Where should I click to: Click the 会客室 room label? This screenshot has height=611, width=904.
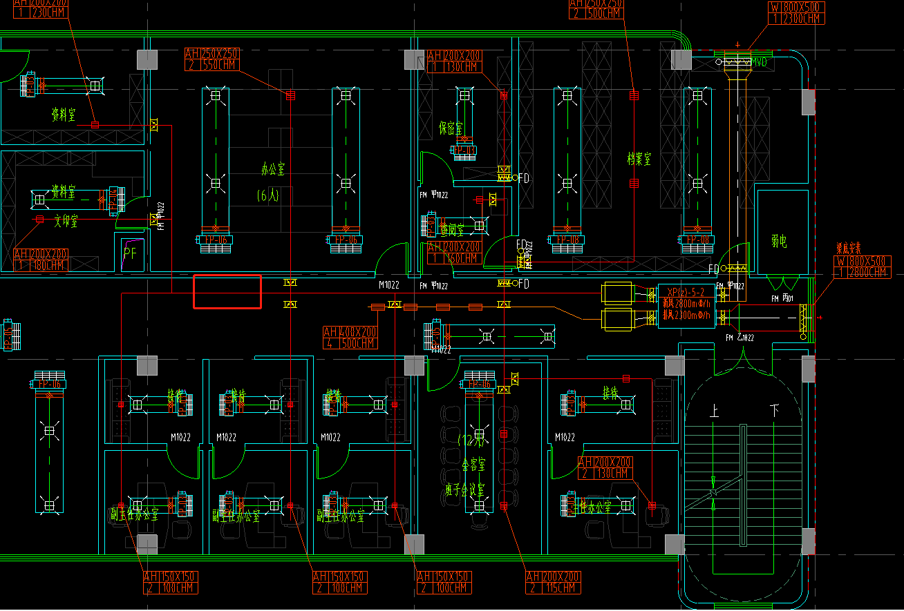[x=473, y=465]
